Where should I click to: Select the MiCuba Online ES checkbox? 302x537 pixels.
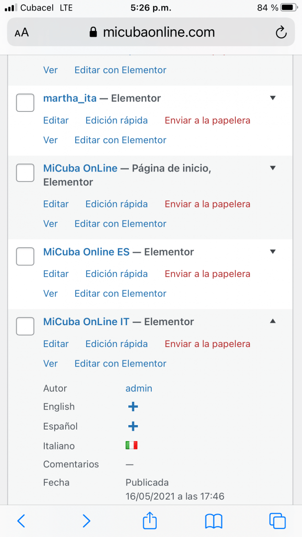tap(25, 256)
